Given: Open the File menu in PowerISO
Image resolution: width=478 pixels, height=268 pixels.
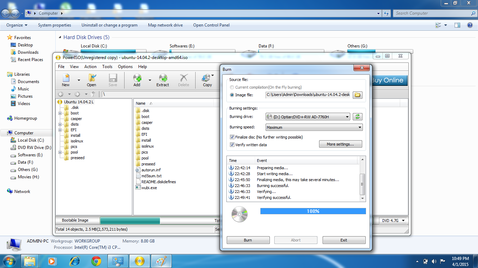Looking at the screenshot, I should 61,67.
